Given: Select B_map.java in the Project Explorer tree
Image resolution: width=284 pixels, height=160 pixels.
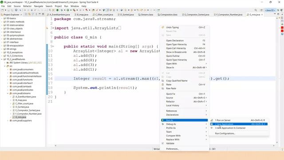Looking at the screenshot, I should click(21, 100).
